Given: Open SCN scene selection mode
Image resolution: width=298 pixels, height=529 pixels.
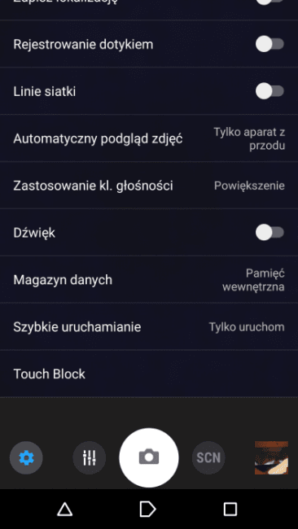Looking at the screenshot, I should pos(208,458).
